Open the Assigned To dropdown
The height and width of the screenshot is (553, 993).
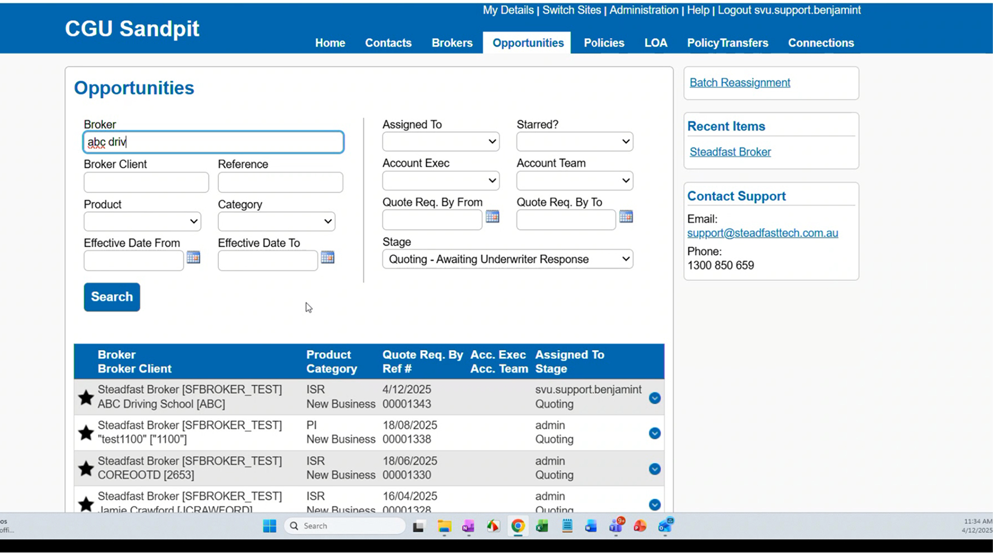[x=440, y=142]
